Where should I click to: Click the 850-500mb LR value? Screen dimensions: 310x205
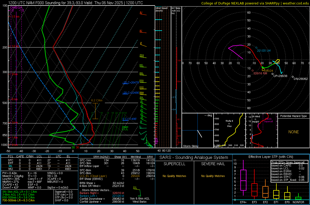click(18, 197)
